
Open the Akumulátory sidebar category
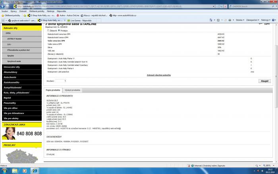(11, 72)
